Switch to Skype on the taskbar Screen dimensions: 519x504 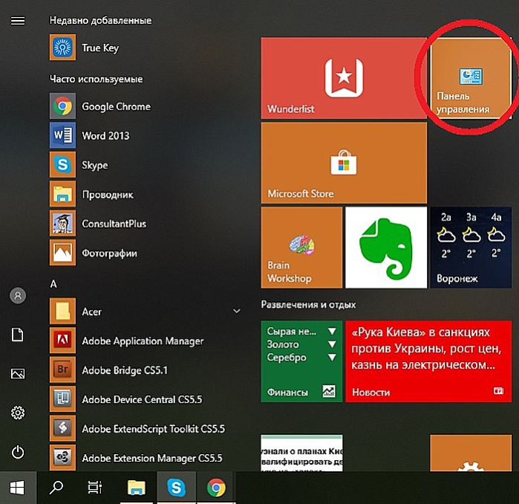176,488
